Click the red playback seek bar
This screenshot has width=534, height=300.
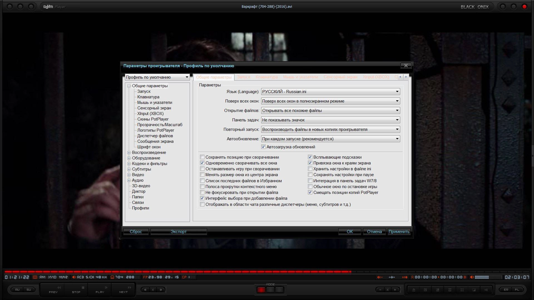point(178,271)
